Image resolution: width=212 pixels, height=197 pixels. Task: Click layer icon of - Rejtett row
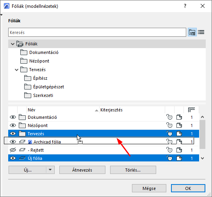point(22,150)
